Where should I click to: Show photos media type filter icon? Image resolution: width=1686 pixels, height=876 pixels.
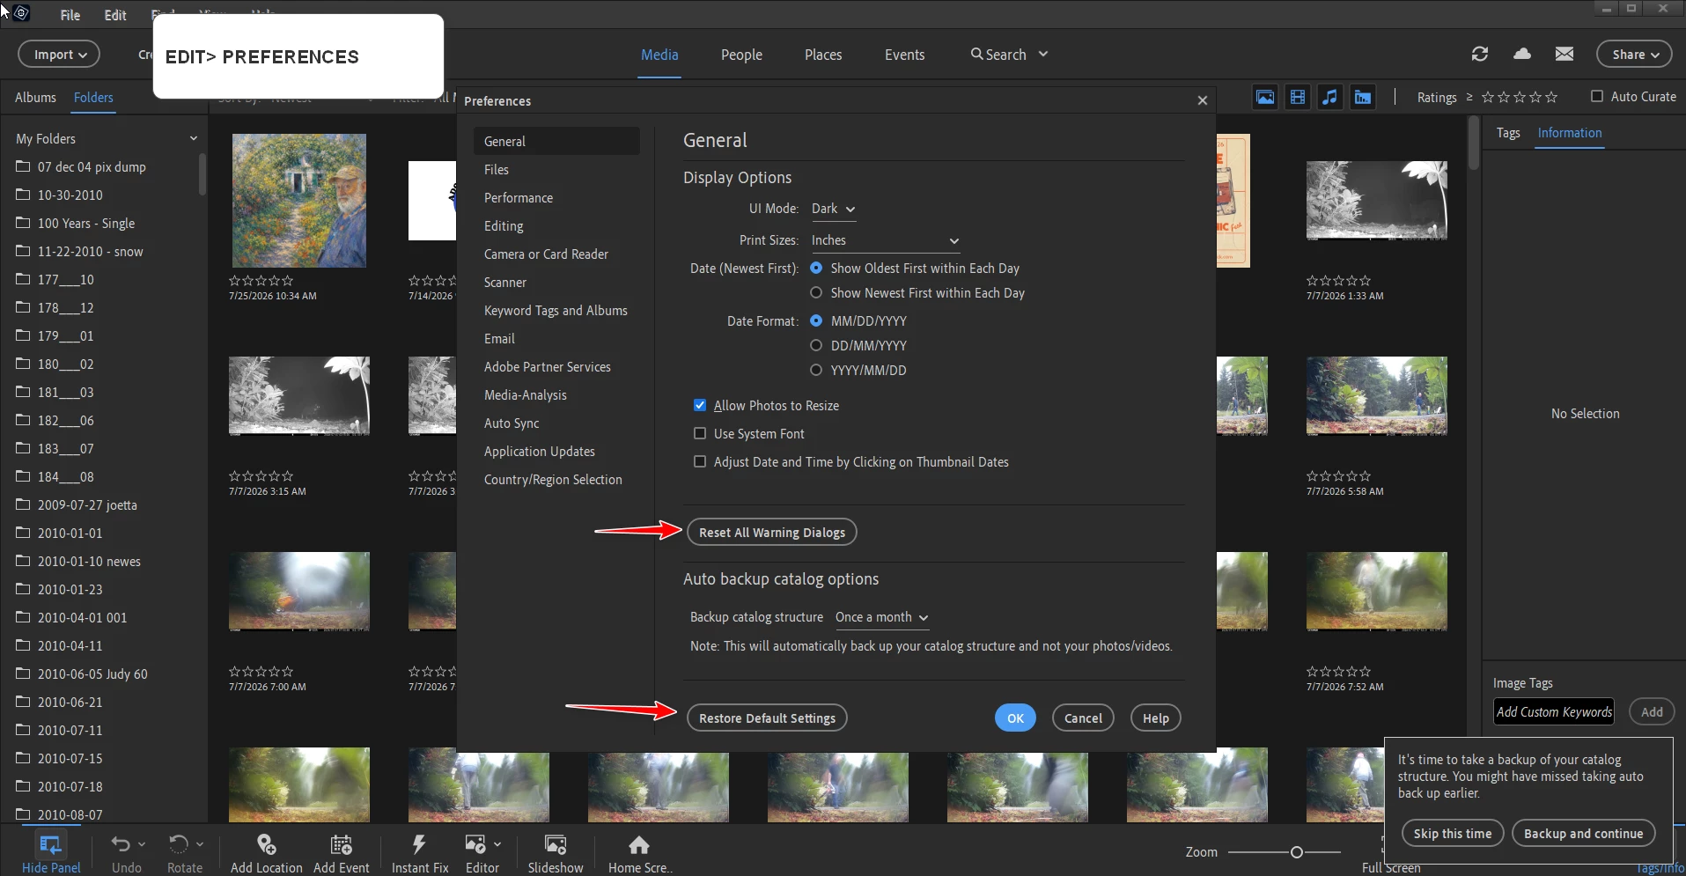point(1265,97)
